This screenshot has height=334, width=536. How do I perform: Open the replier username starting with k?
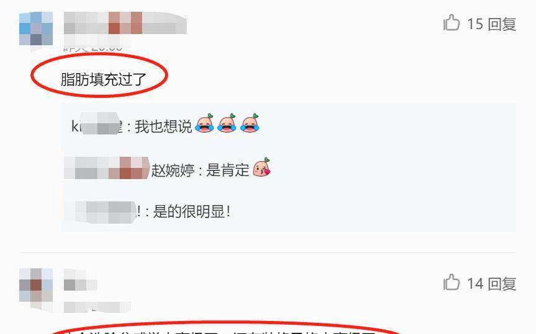[x=97, y=126]
